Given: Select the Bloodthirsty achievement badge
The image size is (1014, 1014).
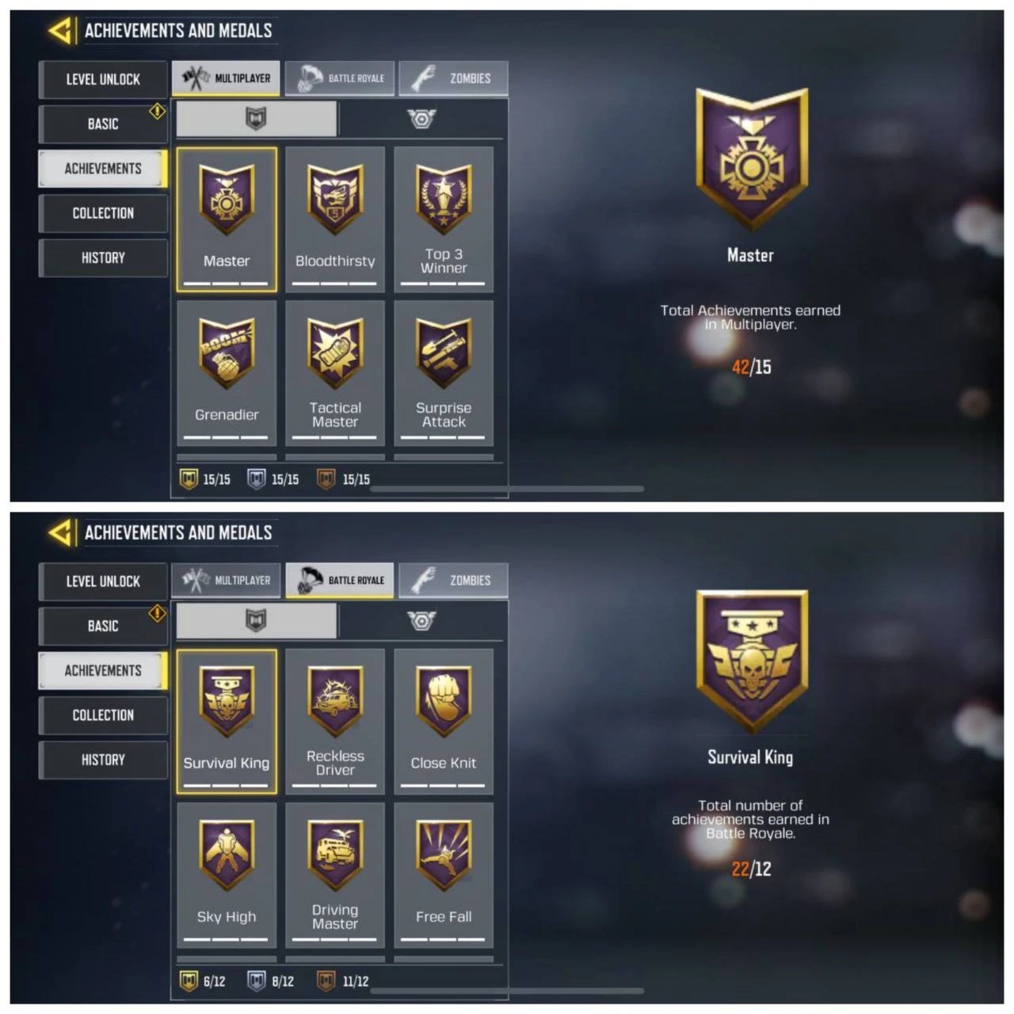Looking at the screenshot, I should click(335, 219).
